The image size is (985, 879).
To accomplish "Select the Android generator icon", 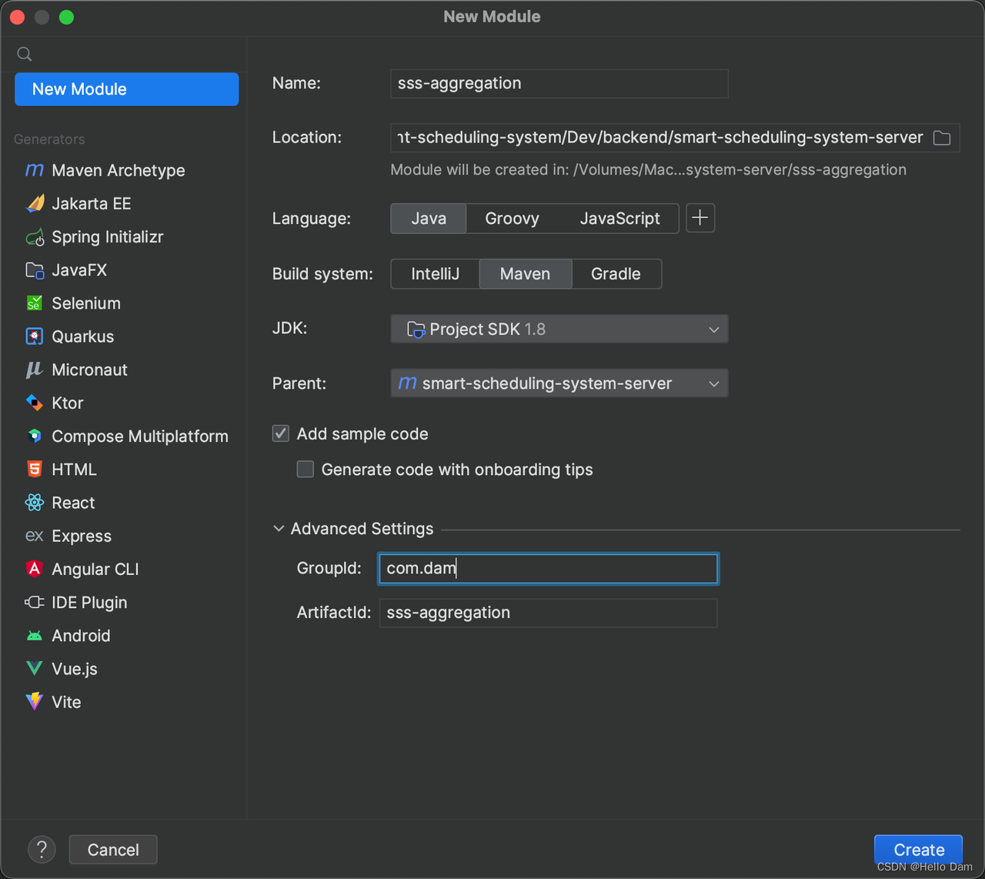I will click(x=35, y=636).
